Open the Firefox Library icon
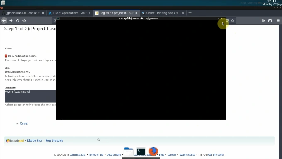 263,20
